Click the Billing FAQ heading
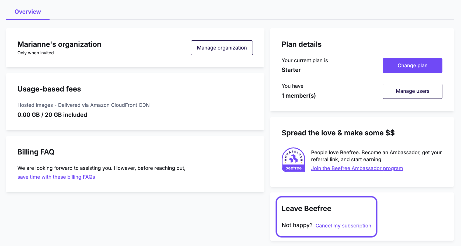 [36, 152]
